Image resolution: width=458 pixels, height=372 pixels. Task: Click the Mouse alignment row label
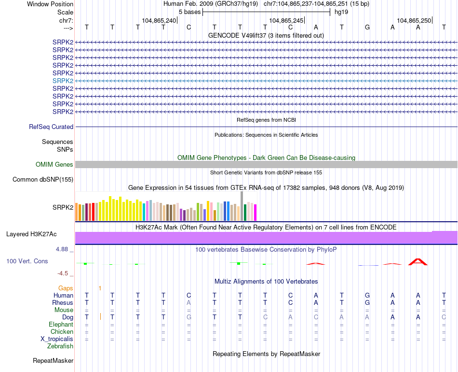click(x=64, y=310)
